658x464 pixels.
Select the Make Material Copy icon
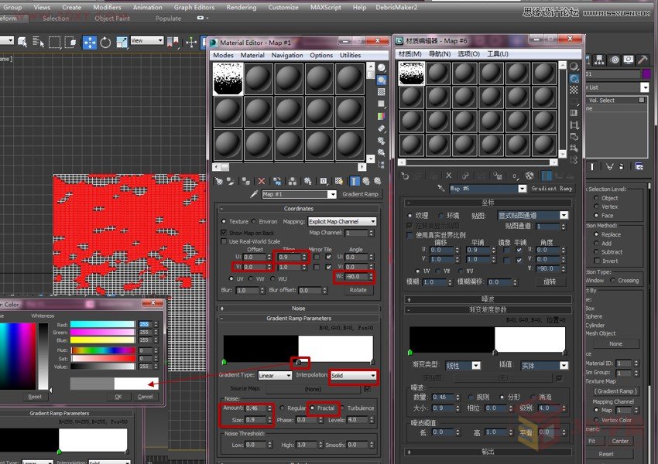click(277, 179)
